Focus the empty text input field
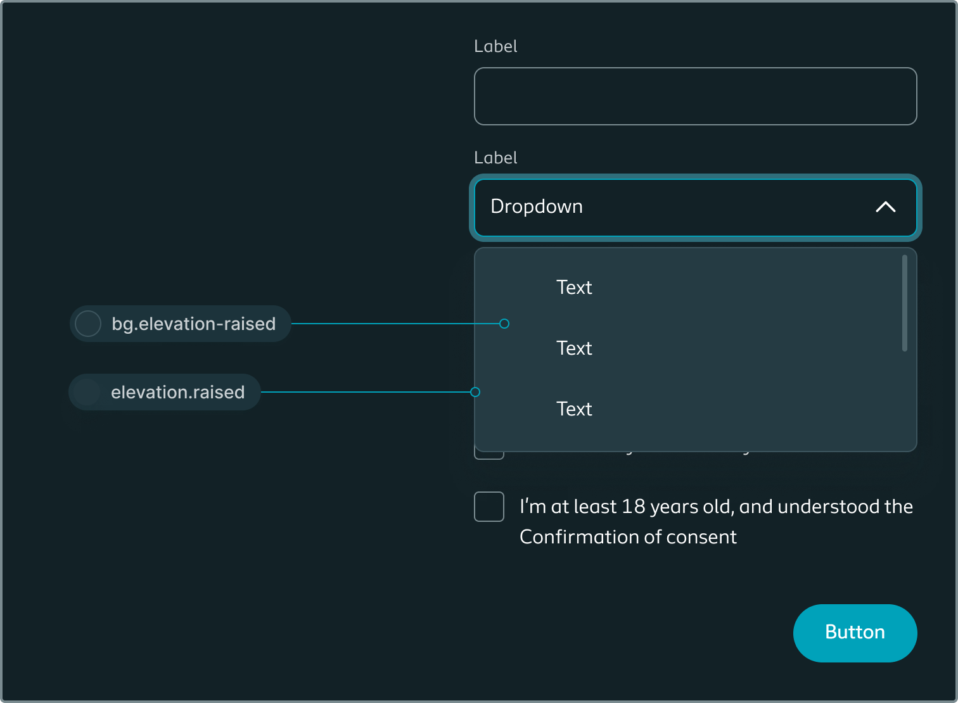Image resolution: width=958 pixels, height=703 pixels. (x=695, y=96)
